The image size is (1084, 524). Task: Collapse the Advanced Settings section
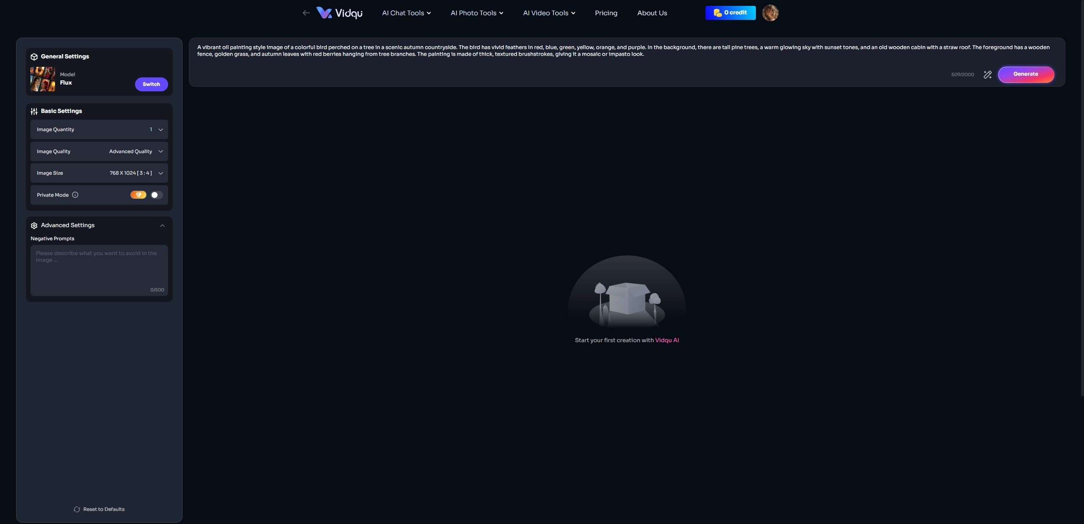162,226
